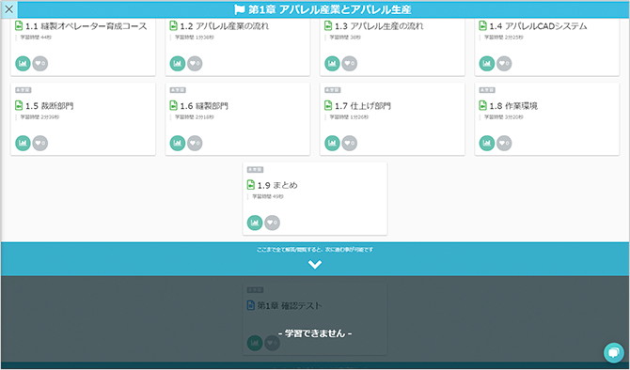Image resolution: width=630 pixels, height=370 pixels.
Task: Open lesson 1.7 仕上げ部門 title
Action: tap(363, 106)
